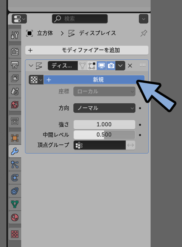Open the Object properties icon
This screenshot has width=182, height=247.
15,138
